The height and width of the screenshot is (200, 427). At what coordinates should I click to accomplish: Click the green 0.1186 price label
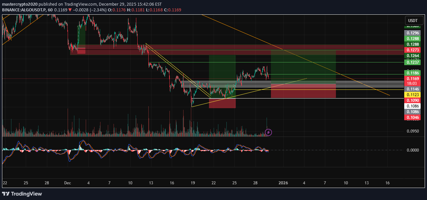click(x=412, y=73)
